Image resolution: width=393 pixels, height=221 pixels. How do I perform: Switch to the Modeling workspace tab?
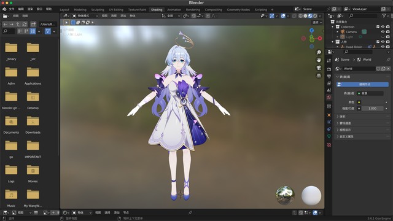tap(80, 10)
